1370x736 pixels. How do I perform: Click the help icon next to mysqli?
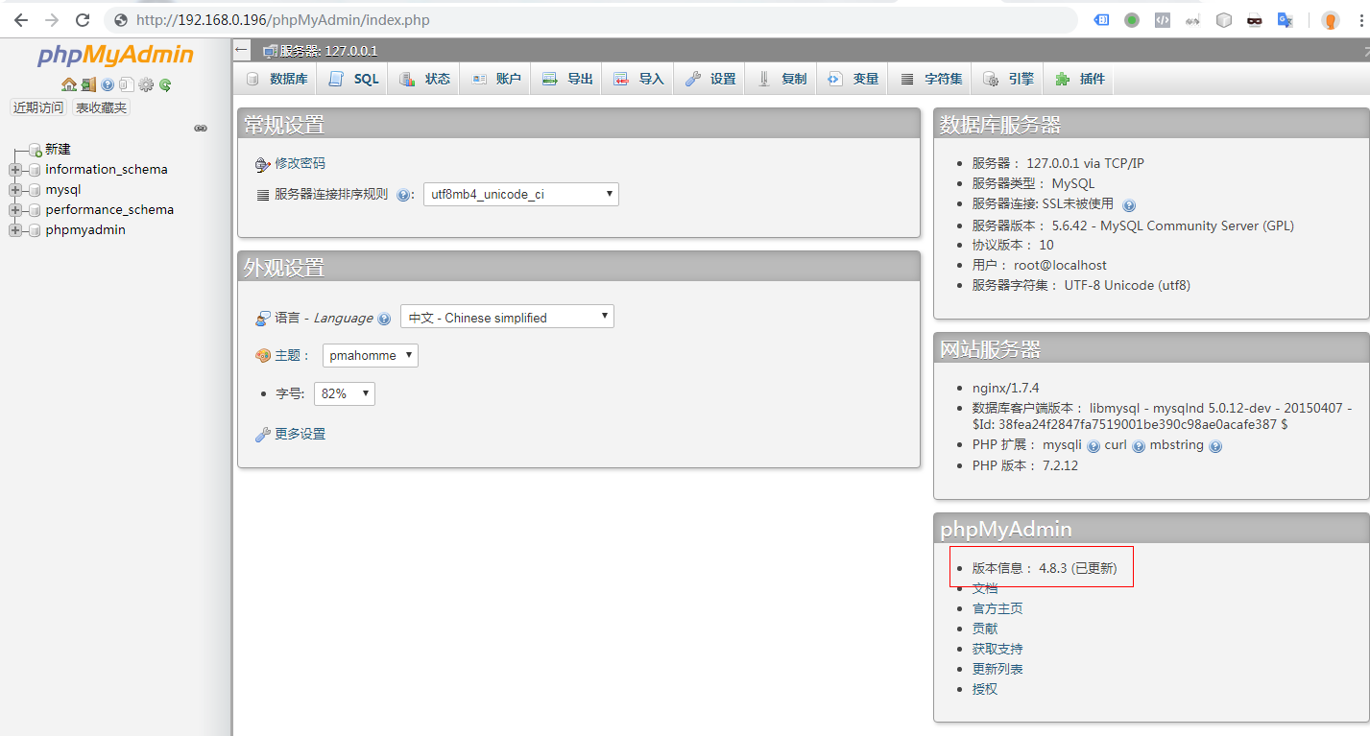(1094, 446)
